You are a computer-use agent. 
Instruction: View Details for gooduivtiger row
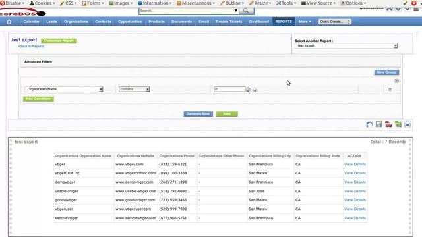(x=355, y=200)
